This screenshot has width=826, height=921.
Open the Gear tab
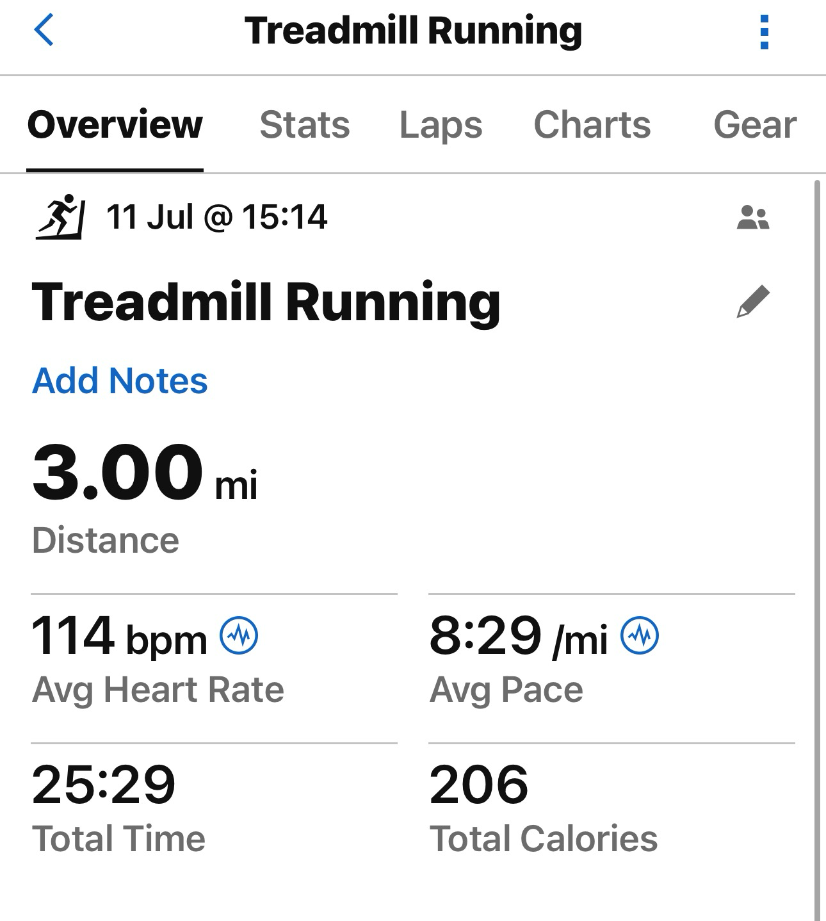point(755,124)
